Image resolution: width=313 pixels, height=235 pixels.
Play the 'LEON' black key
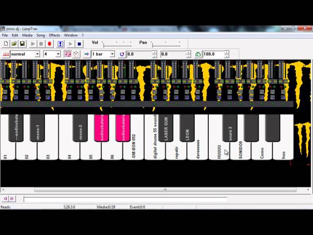coord(187,128)
